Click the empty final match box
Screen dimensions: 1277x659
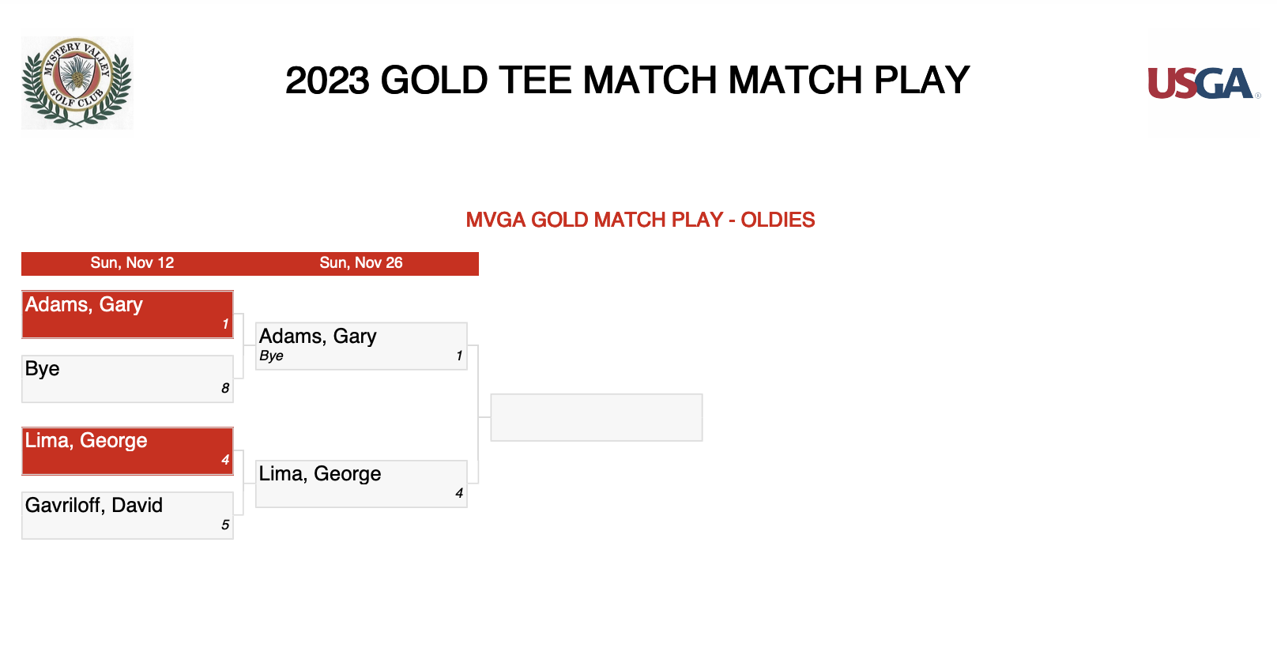(597, 417)
